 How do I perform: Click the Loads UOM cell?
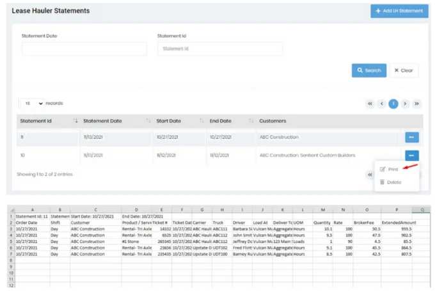(x=303, y=241)
